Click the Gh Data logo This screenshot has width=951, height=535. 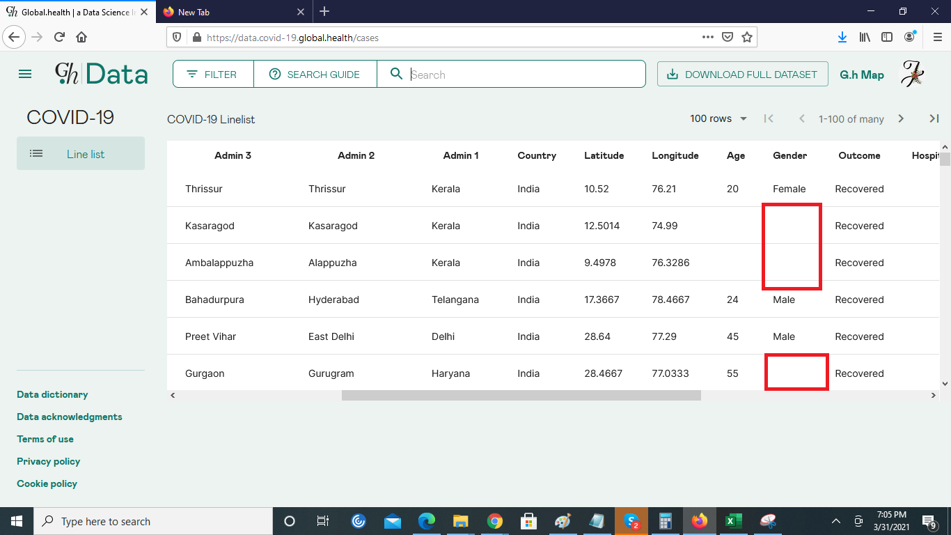[102, 74]
